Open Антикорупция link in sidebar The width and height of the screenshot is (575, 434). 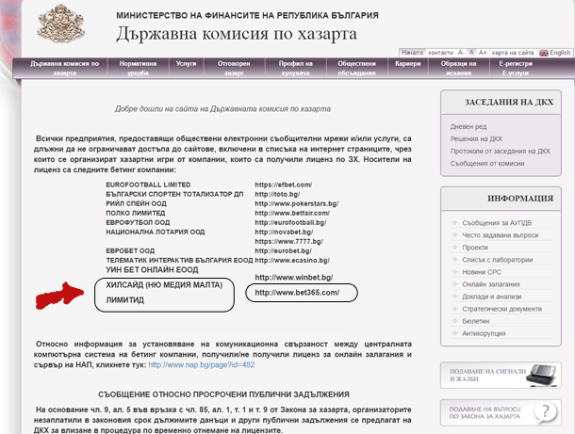(484, 333)
